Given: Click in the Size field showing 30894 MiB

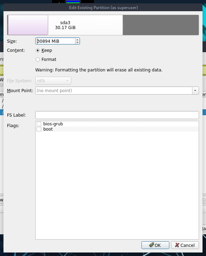Looking at the screenshot, I should tap(55, 41).
